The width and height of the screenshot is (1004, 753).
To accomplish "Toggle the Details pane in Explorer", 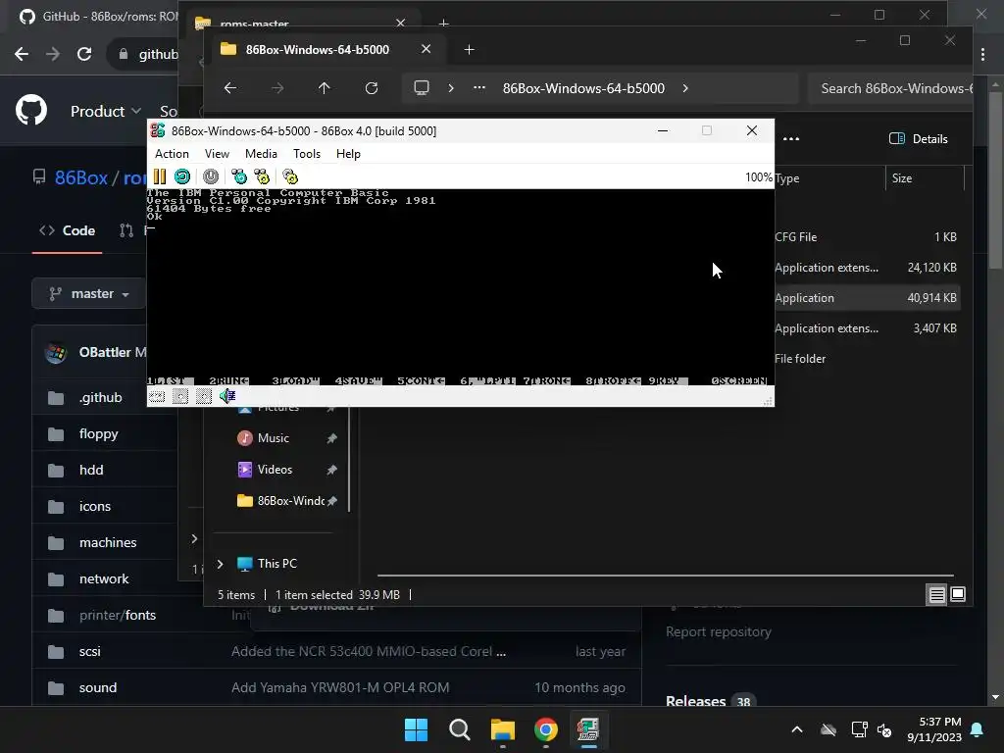I will pos(918,139).
